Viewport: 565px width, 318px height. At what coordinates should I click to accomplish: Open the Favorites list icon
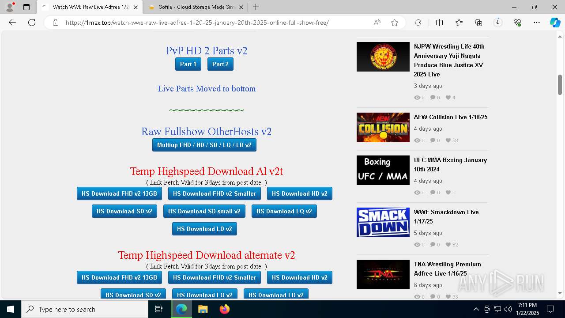(459, 23)
